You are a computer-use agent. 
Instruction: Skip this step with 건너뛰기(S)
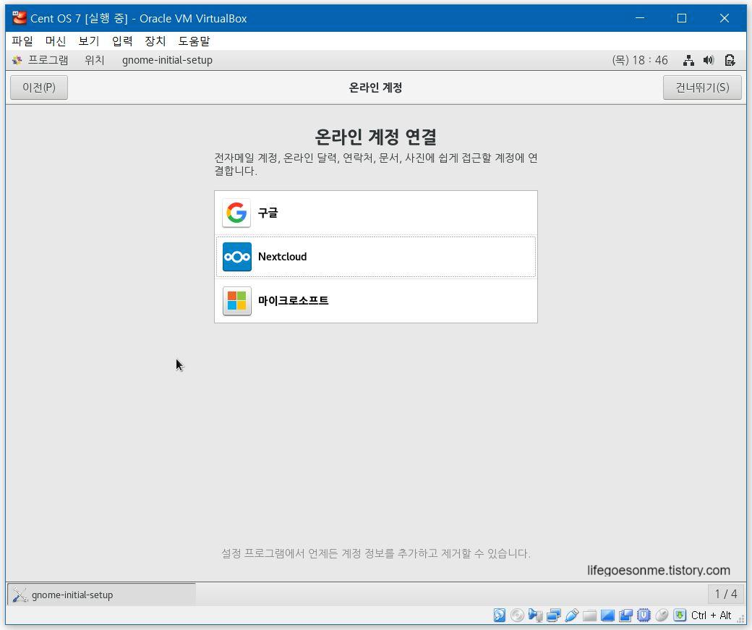coord(702,88)
